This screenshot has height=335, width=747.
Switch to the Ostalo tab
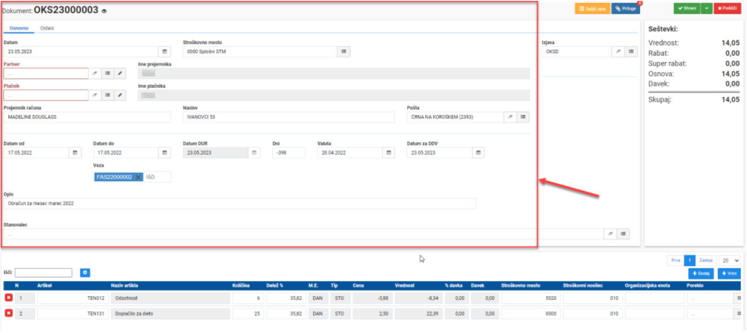(x=47, y=28)
